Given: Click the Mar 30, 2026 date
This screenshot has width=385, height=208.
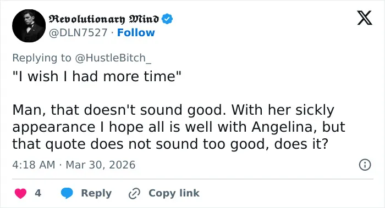Looking at the screenshot, I should 101,165.
